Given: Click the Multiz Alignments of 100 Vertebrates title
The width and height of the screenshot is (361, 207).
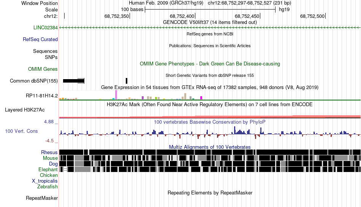Looking at the screenshot, I should [210, 147].
